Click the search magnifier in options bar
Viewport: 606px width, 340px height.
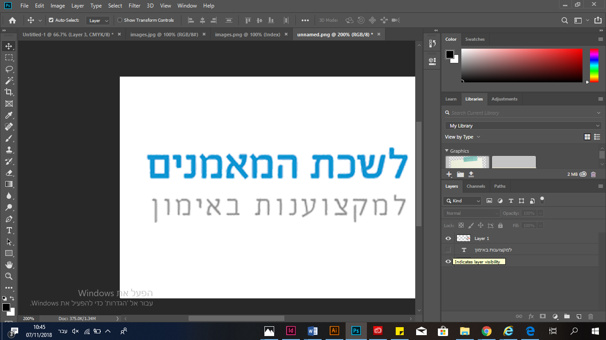[x=565, y=20]
